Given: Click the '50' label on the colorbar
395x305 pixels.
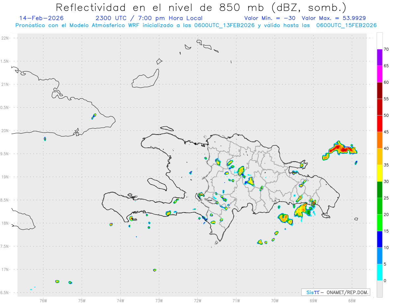Looking at the screenshot, I should pyautogui.click(x=386, y=115).
